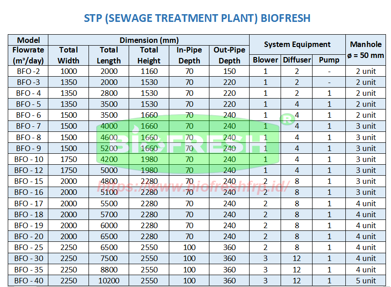Click total height 1980 in BFO - 12 row
This screenshot has height=287, width=391.
[149, 170]
